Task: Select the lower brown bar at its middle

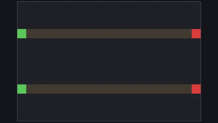Action: [109, 89]
